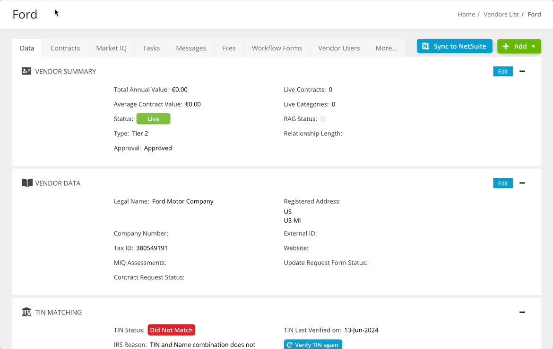The image size is (553, 349).
Task: Open the Add dropdown arrow
Action: click(534, 46)
